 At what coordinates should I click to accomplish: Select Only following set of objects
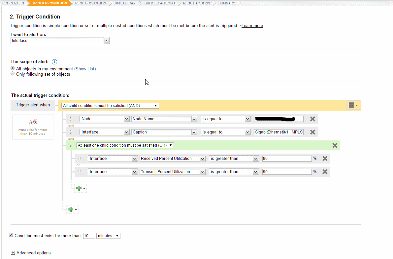tap(13, 74)
